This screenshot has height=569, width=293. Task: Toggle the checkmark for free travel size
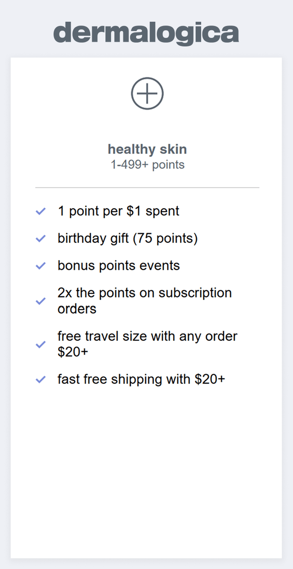[x=41, y=344]
